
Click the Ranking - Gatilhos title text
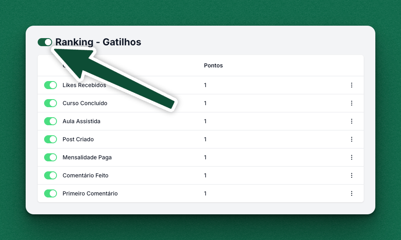[98, 42]
